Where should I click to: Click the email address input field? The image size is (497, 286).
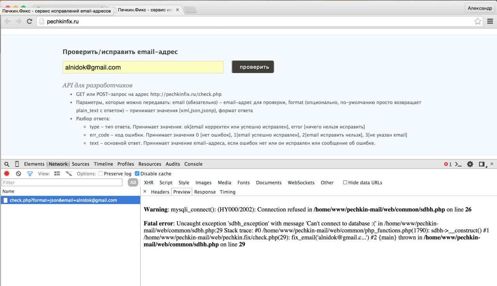(143, 67)
